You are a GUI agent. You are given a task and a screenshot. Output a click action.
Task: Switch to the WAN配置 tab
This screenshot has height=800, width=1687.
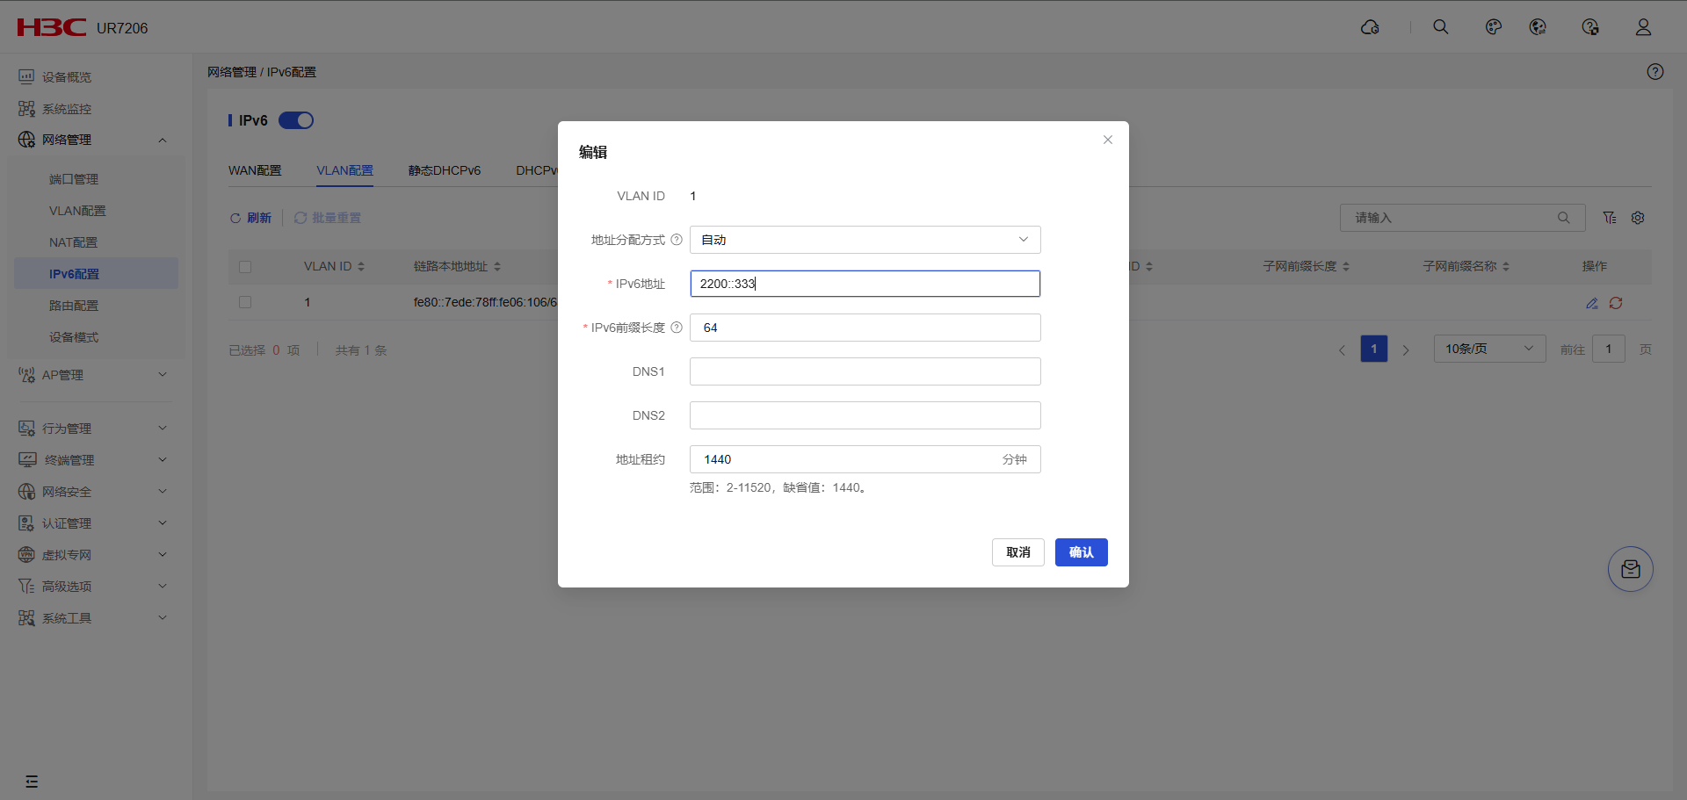[x=255, y=170]
